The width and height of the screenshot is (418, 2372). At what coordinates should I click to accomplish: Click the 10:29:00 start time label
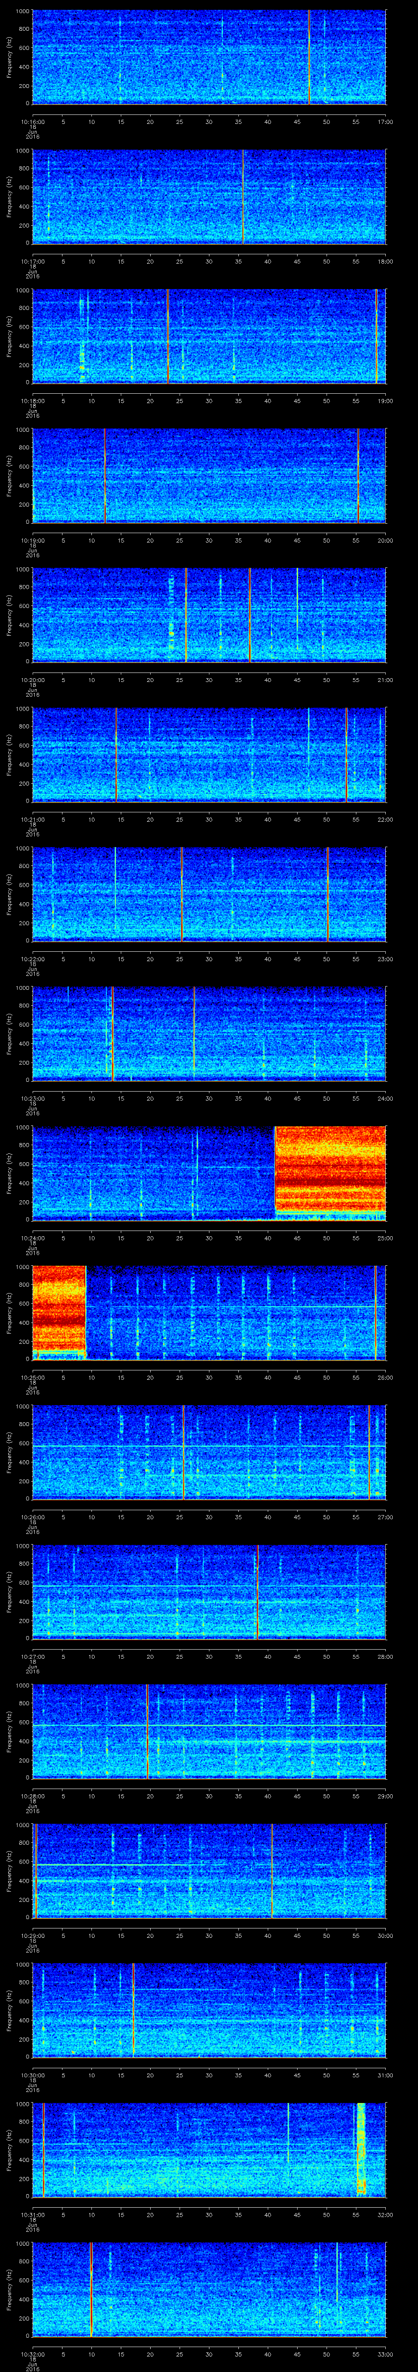pyautogui.click(x=33, y=1935)
